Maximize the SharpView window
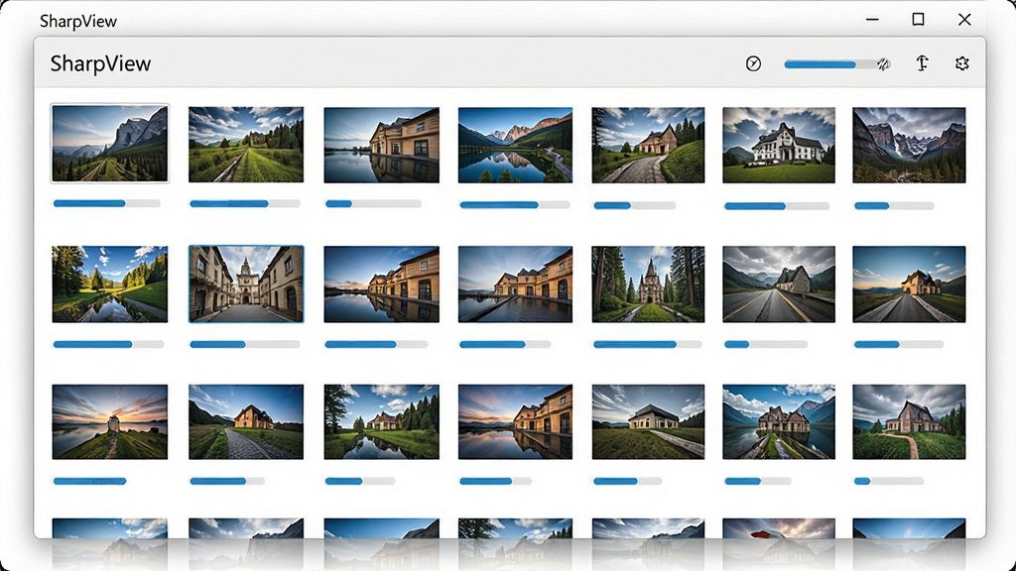The height and width of the screenshot is (571, 1016). pos(918,20)
